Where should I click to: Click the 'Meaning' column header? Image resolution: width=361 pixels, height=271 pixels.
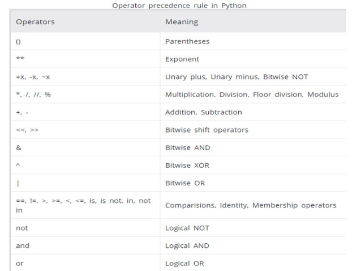tap(182, 22)
